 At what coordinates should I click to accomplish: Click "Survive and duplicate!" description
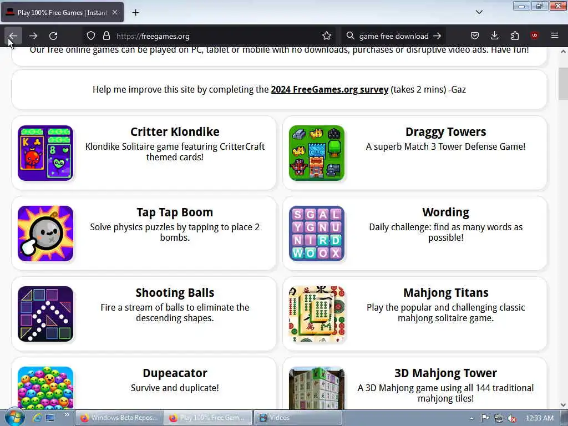pyautogui.click(x=175, y=388)
